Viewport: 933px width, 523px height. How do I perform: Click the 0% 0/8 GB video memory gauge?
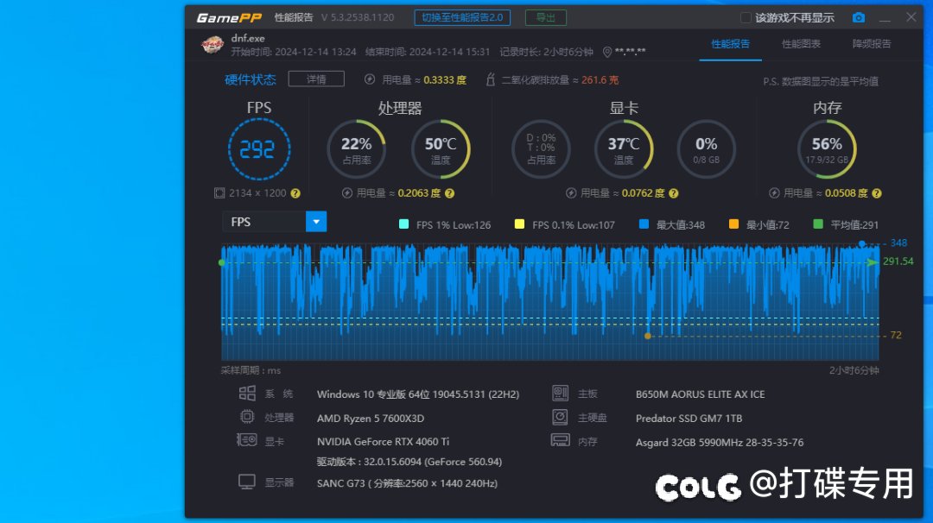(707, 149)
